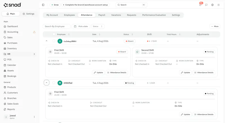Click the Grow plan badge

pos(55,5)
